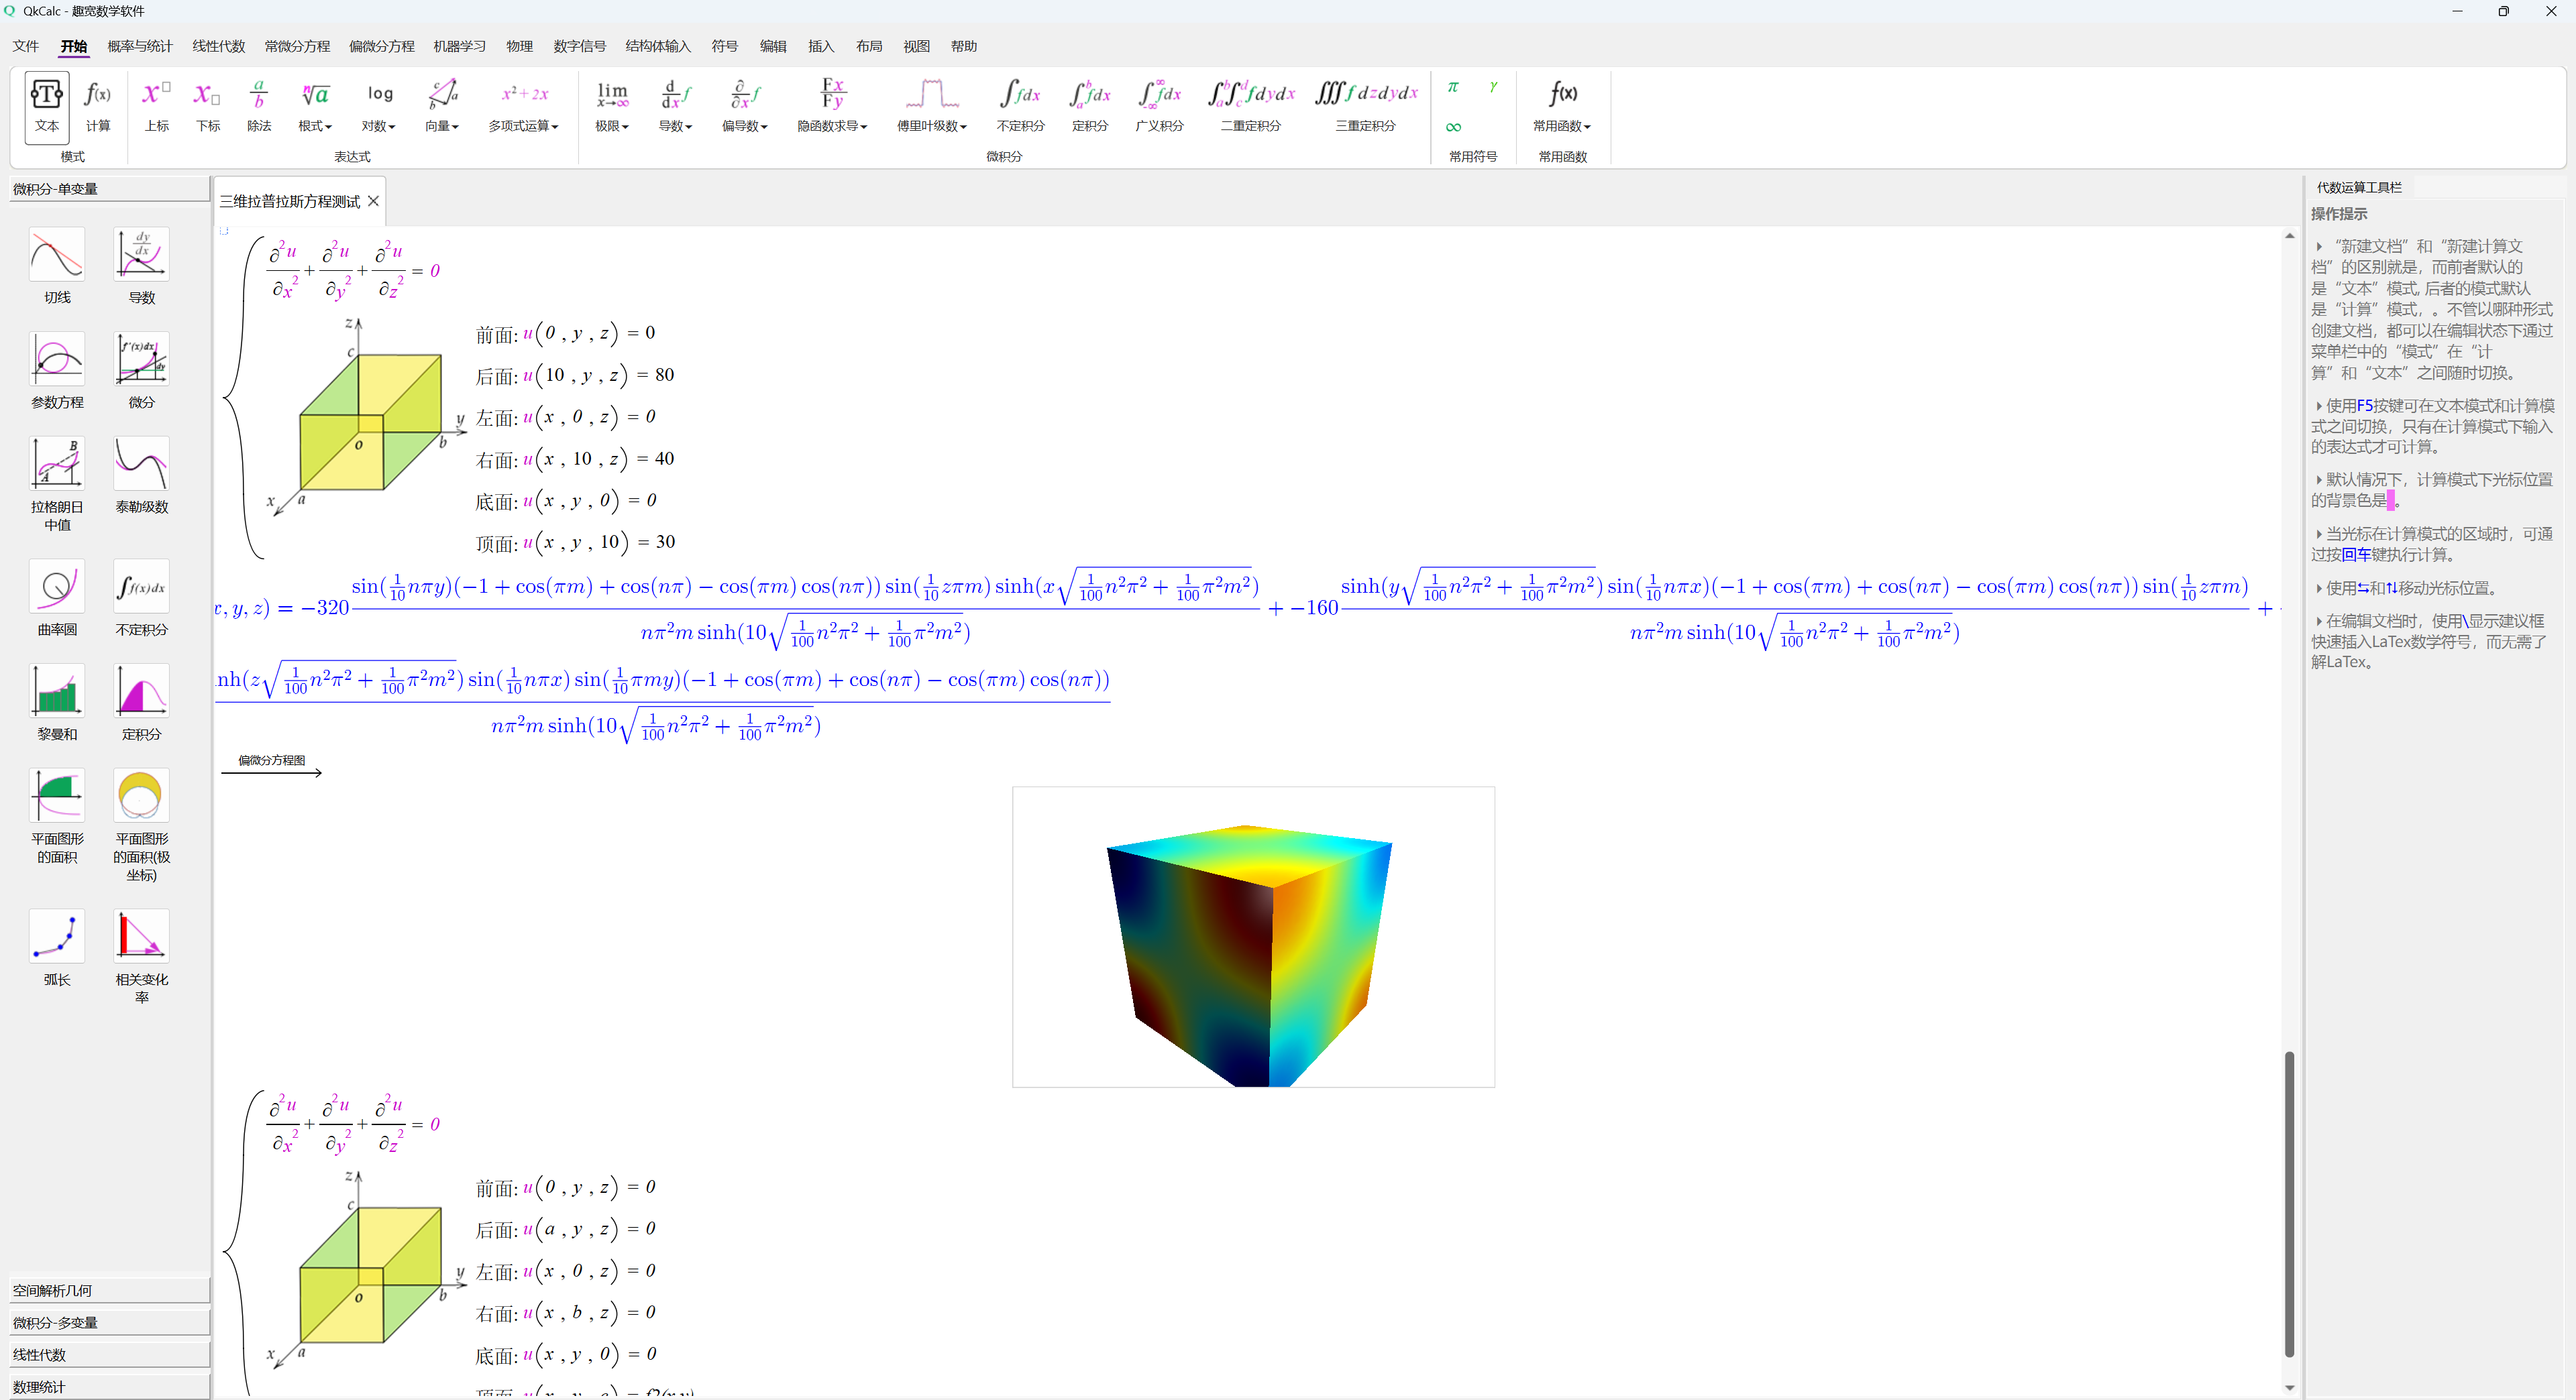Switch to 计算 (calculate) mode
Screen dimensions: 2576x1400
(x=98, y=106)
